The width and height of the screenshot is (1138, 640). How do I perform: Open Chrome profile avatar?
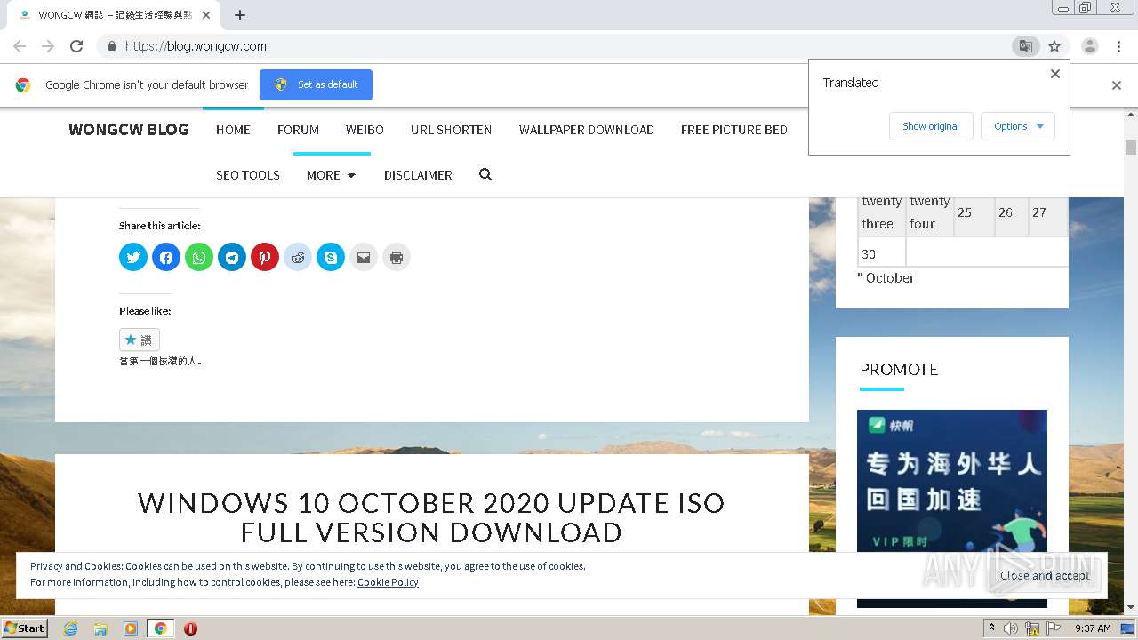coord(1090,46)
